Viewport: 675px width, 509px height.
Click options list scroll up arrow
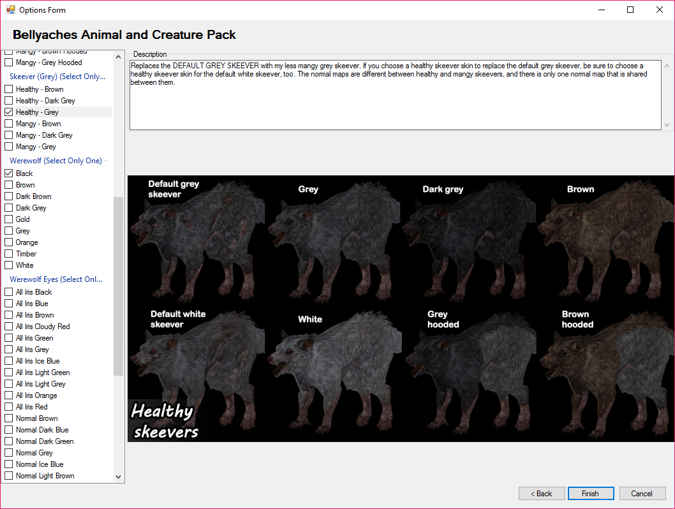(119, 56)
